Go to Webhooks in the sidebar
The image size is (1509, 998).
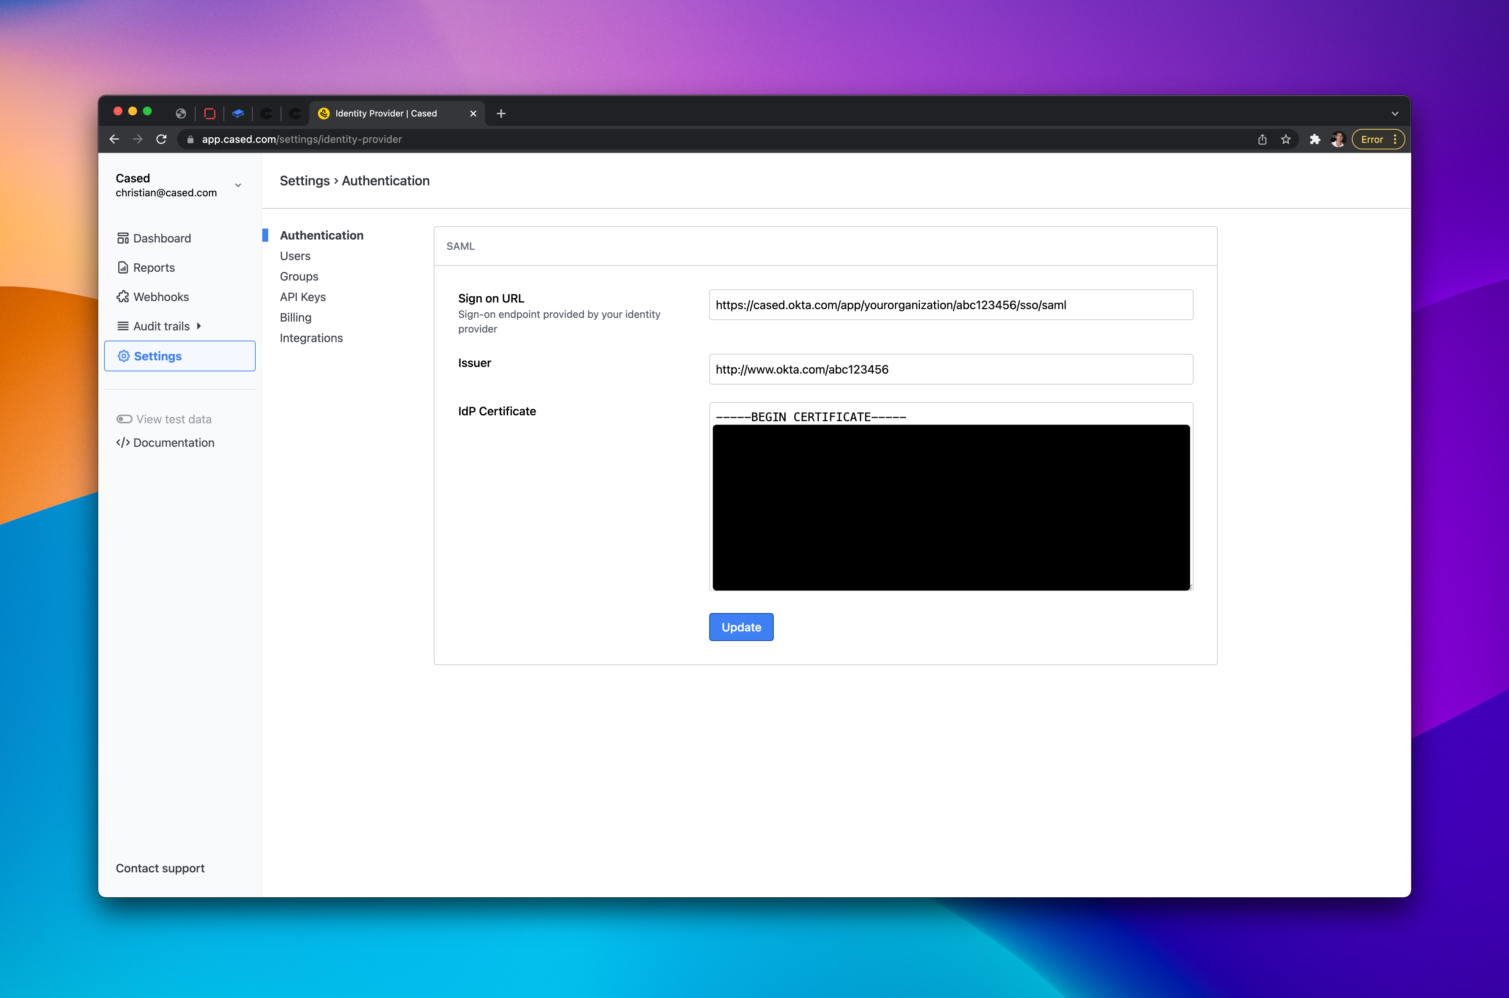(x=153, y=297)
